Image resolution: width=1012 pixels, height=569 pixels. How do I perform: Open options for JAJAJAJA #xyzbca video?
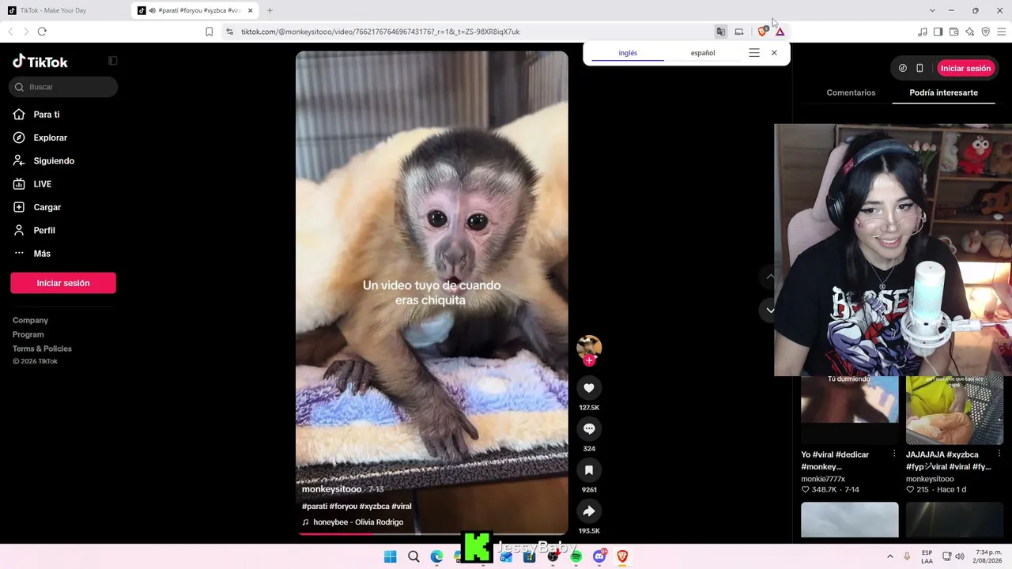click(x=999, y=454)
